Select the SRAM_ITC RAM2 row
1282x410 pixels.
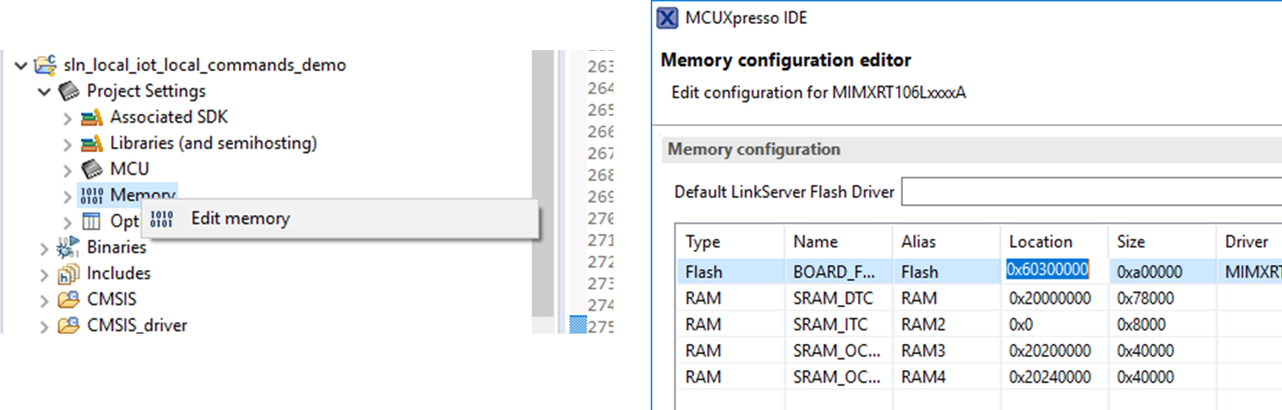click(833, 324)
